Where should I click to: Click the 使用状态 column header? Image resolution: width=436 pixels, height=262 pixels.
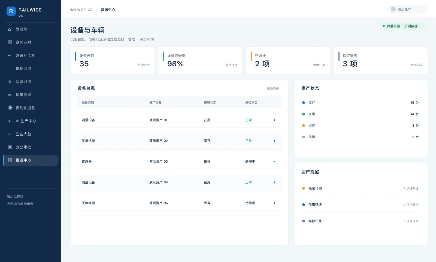point(210,102)
